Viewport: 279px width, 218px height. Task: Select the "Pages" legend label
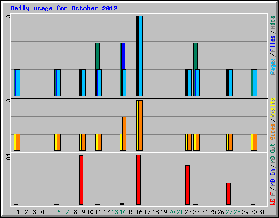pyautogui.click(x=273, y=66)
